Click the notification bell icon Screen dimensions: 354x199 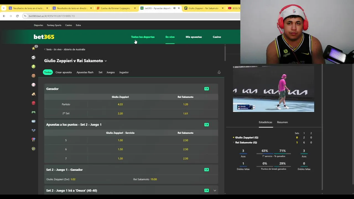tap(219, 72)
